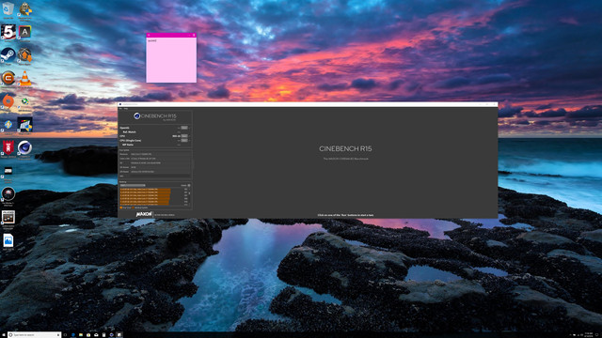602x338 pixels.
Task: Open the image file on desktop
Action: pyautogui.click(x=8, y=241)
